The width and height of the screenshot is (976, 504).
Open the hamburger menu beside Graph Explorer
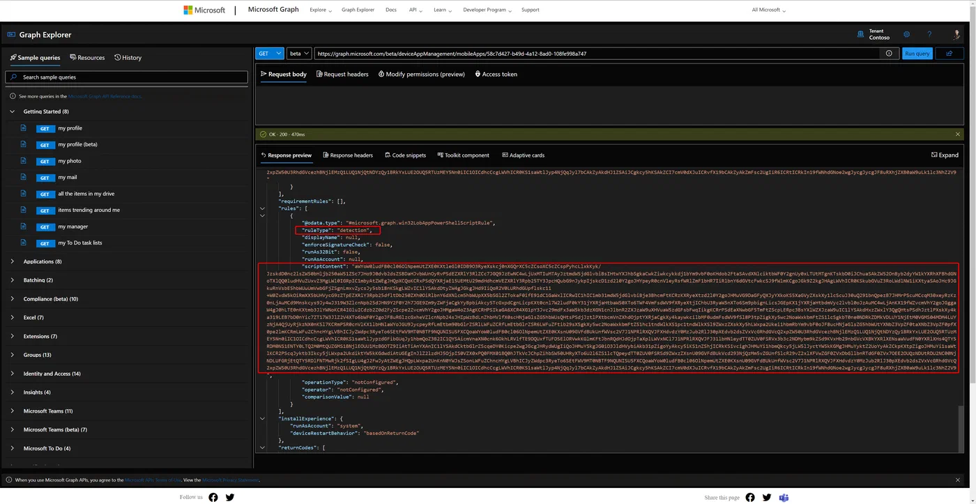click(x=11, y=34)
